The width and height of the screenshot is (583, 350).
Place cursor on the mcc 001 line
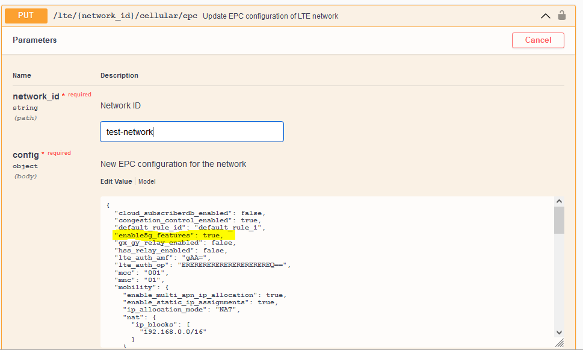pyautogui.click(x=138, y=272)
